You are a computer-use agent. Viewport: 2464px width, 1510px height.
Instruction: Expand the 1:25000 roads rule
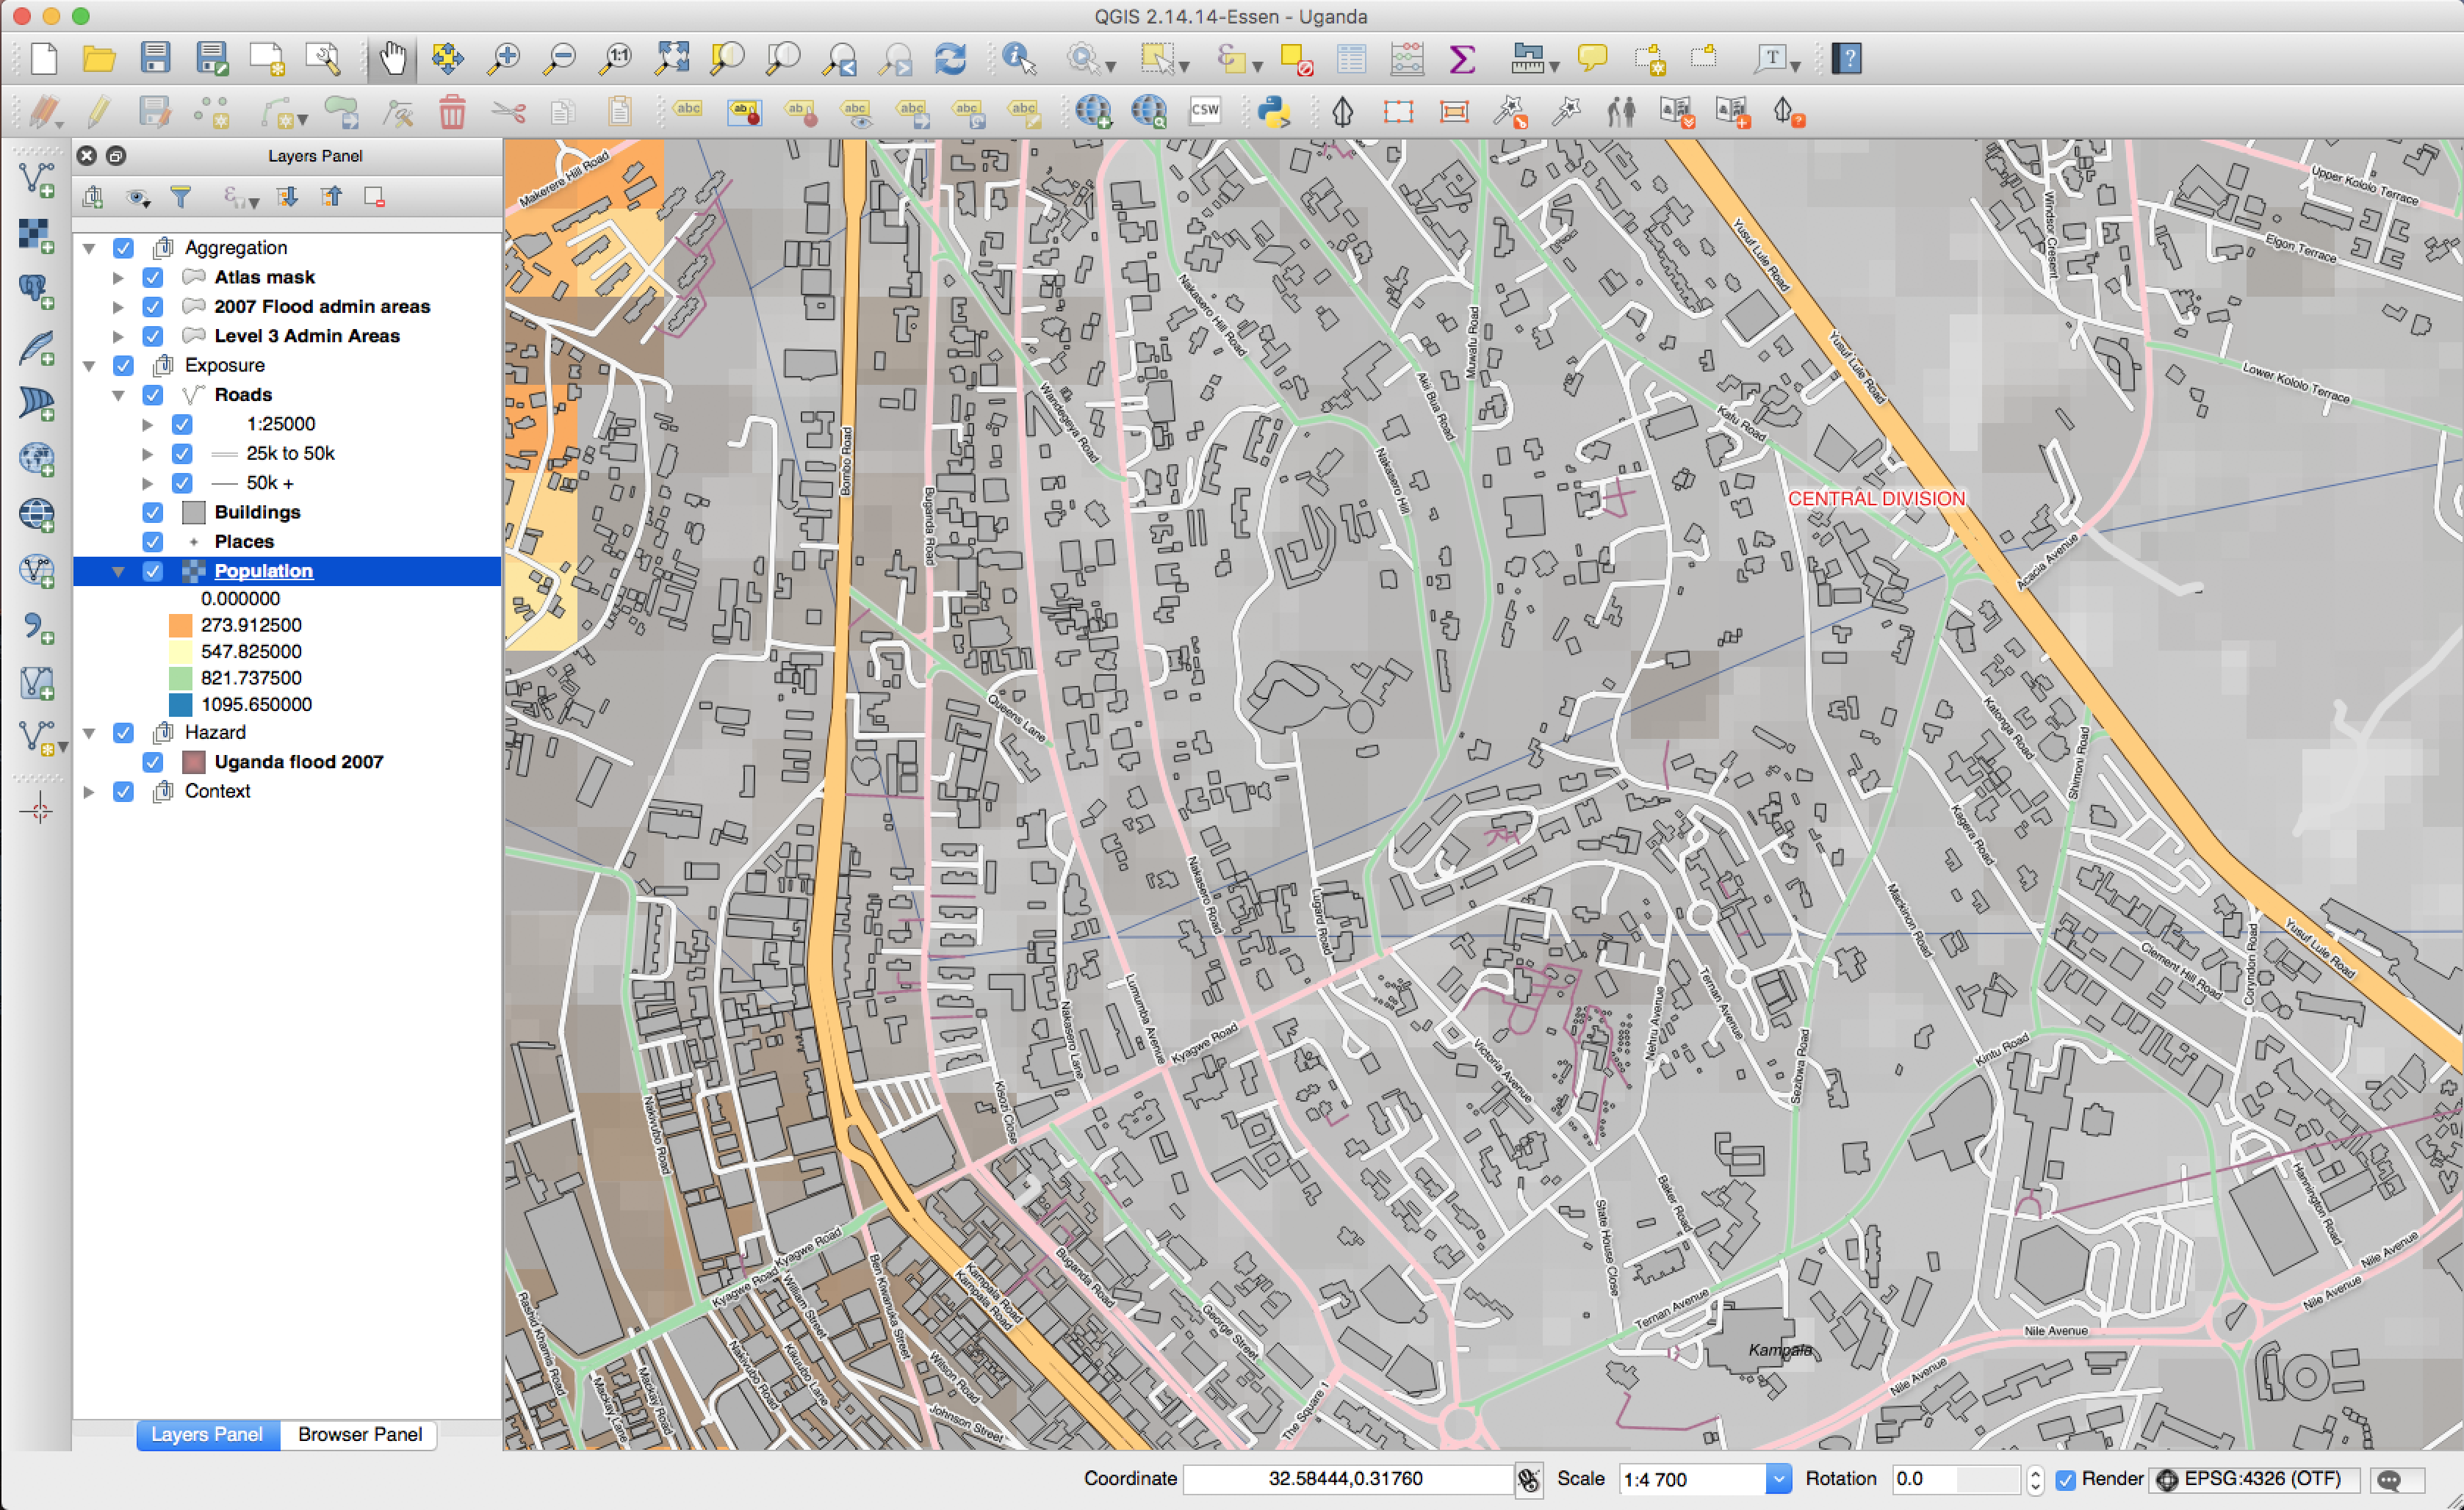point(148,424)
